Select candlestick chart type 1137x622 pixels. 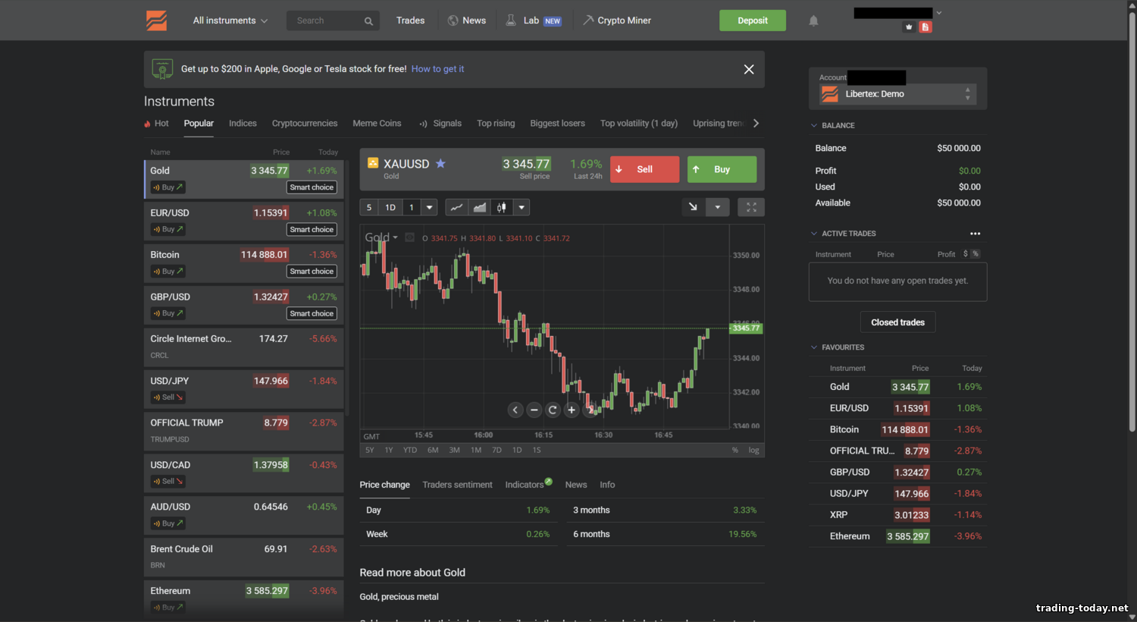tap(501, 207)
